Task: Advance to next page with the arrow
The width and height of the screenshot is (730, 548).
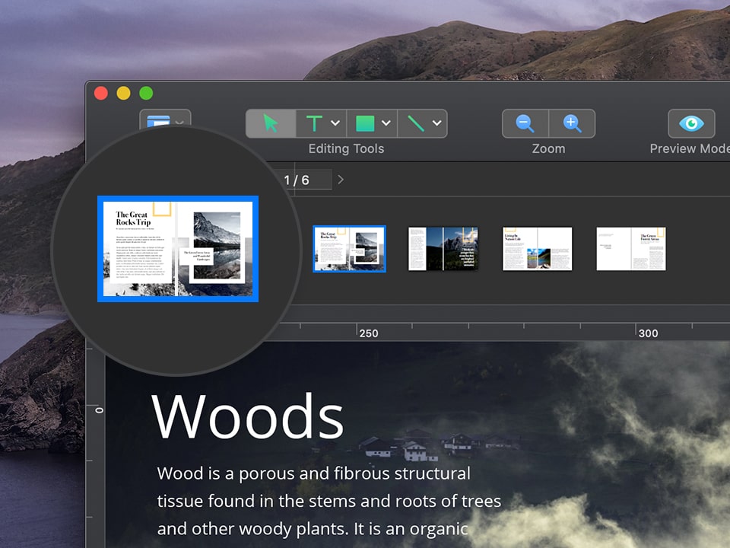Action: click(x=341, y=180)
